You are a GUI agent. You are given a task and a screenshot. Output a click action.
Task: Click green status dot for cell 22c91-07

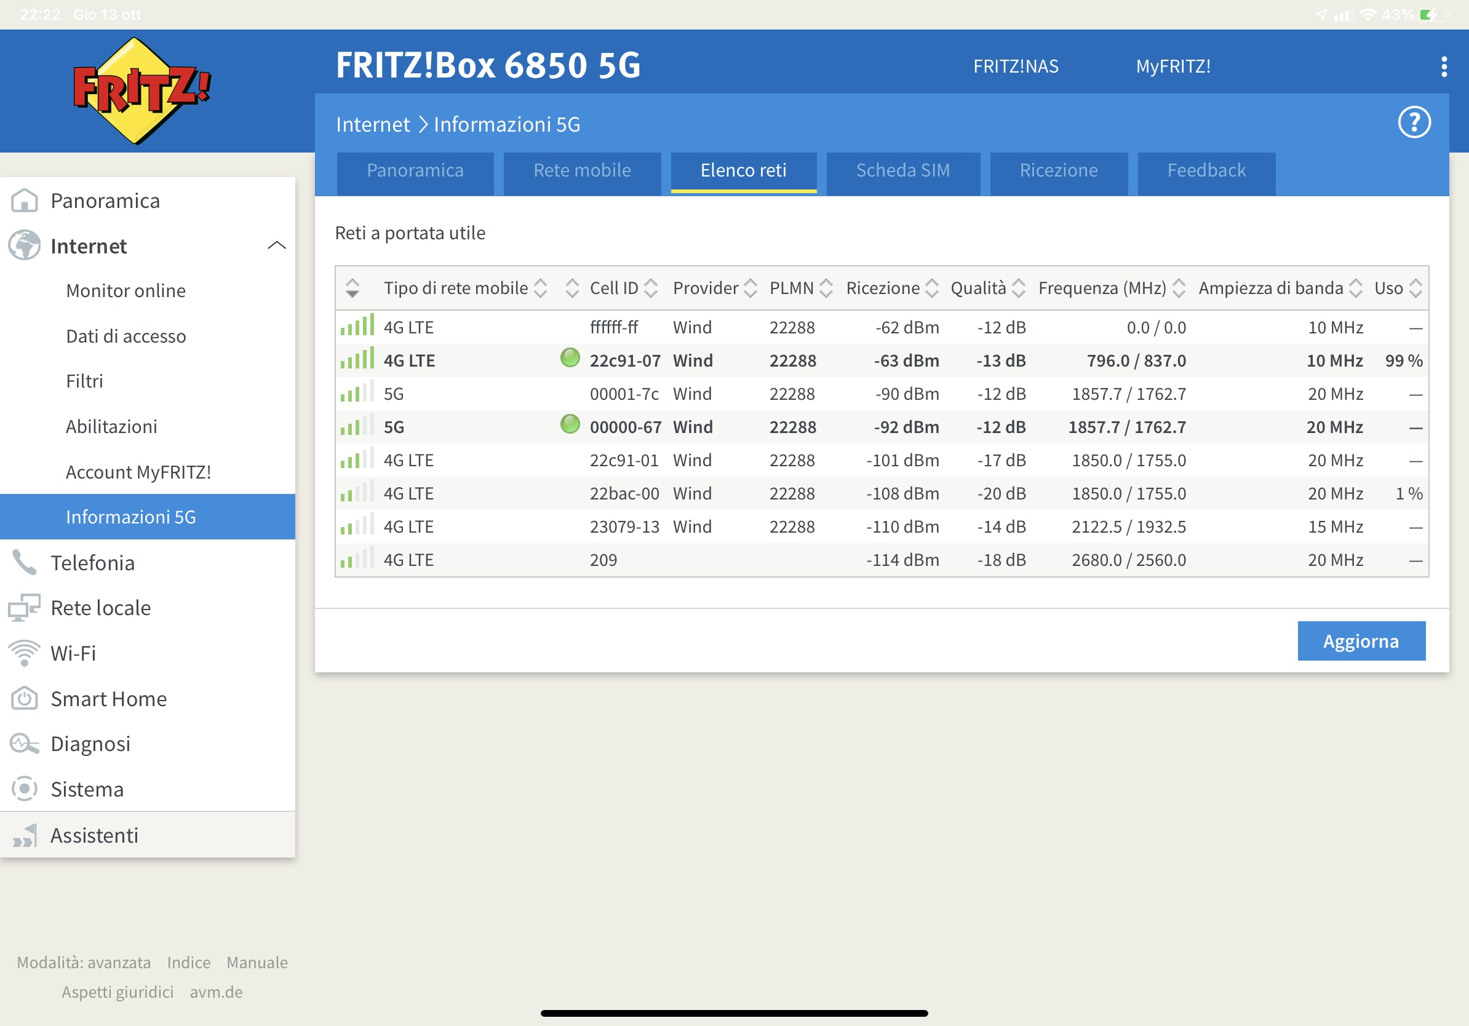pos(570,358)
